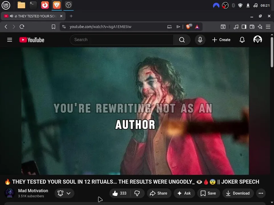Open the Brave main hamburger menu
The image size is (274, 205).
coord(268,27)
